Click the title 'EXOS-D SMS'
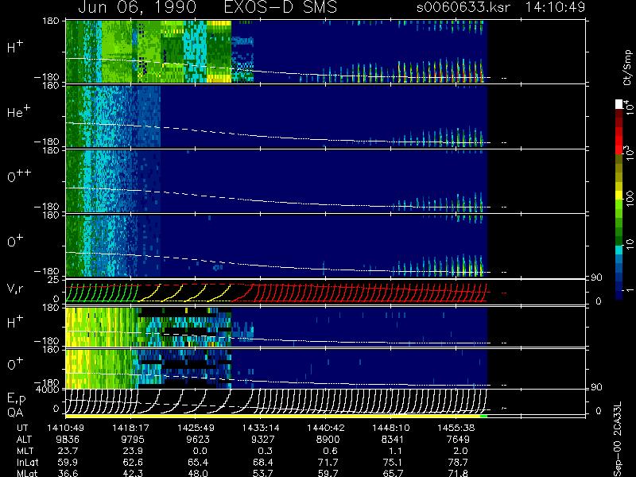Viewport: 636px width, 477px height. pyautogui.click(x=281, y=7)
